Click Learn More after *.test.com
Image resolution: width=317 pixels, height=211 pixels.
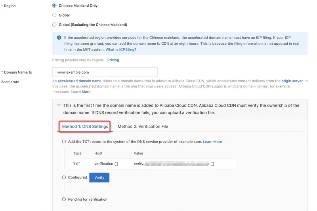[81, 92]
